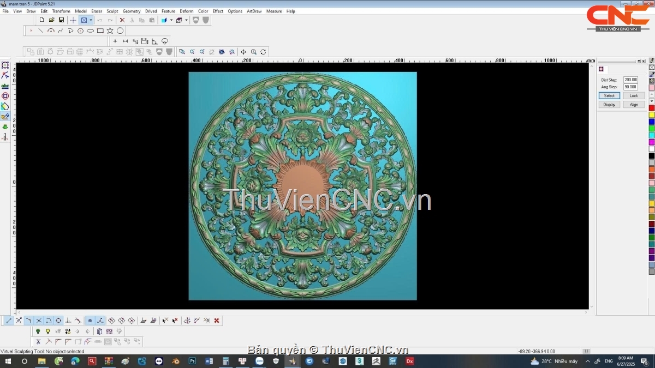Select the node edit tool in left sidebar
Image resolution: width=655 pixels, height=368 pixels.
click(5, 75)
